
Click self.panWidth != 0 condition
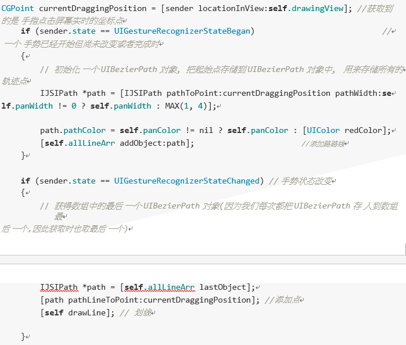[39, 106]
